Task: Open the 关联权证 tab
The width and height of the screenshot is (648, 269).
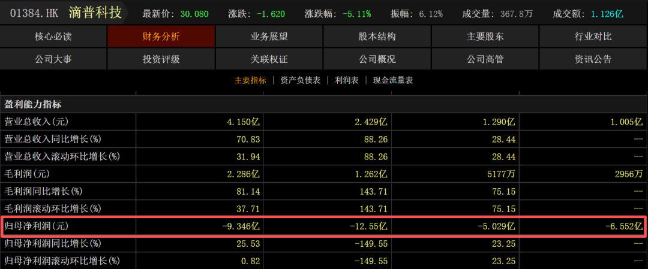Action: 269,59
